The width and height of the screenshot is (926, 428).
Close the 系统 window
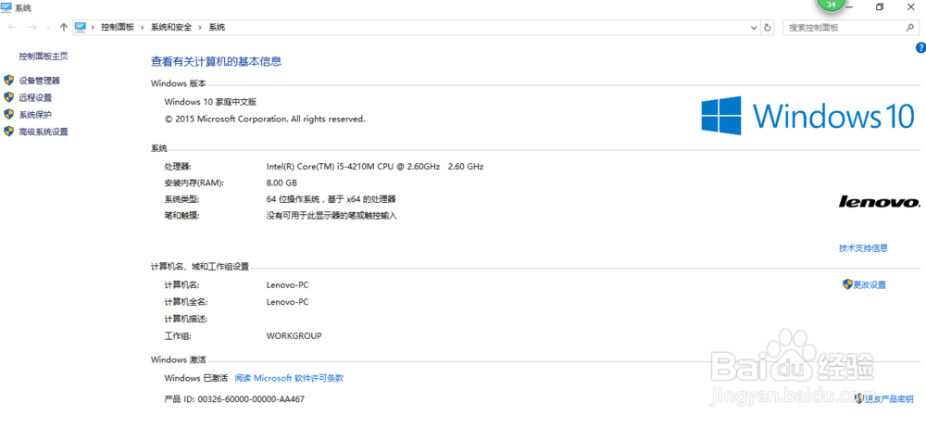point(910,7)
